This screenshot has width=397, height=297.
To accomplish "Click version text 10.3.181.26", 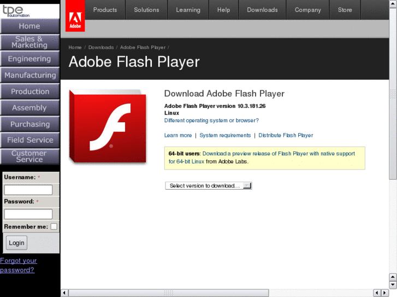I will point(251,106).
